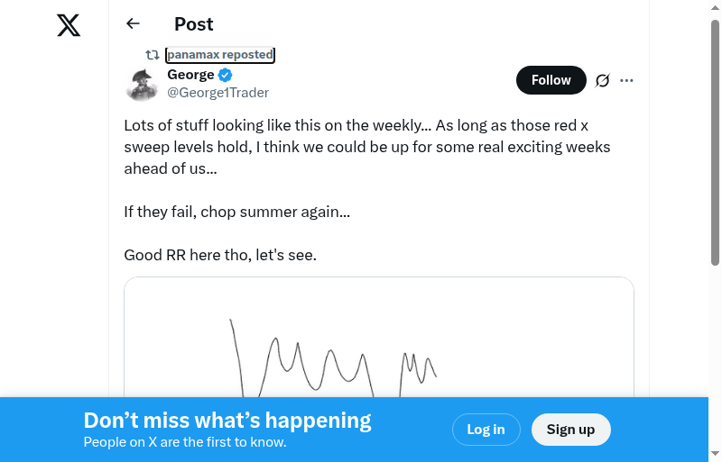The image size is (722, 462).
Task: Click the repost arrows icon
Action: click(x=153, y=55)
